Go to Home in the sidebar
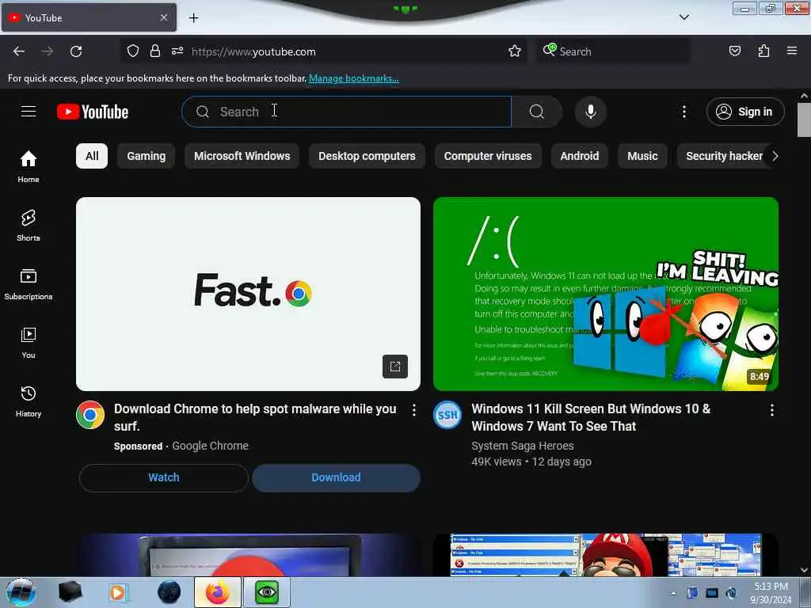Viewport: 811px width, 608px height. 29,166
